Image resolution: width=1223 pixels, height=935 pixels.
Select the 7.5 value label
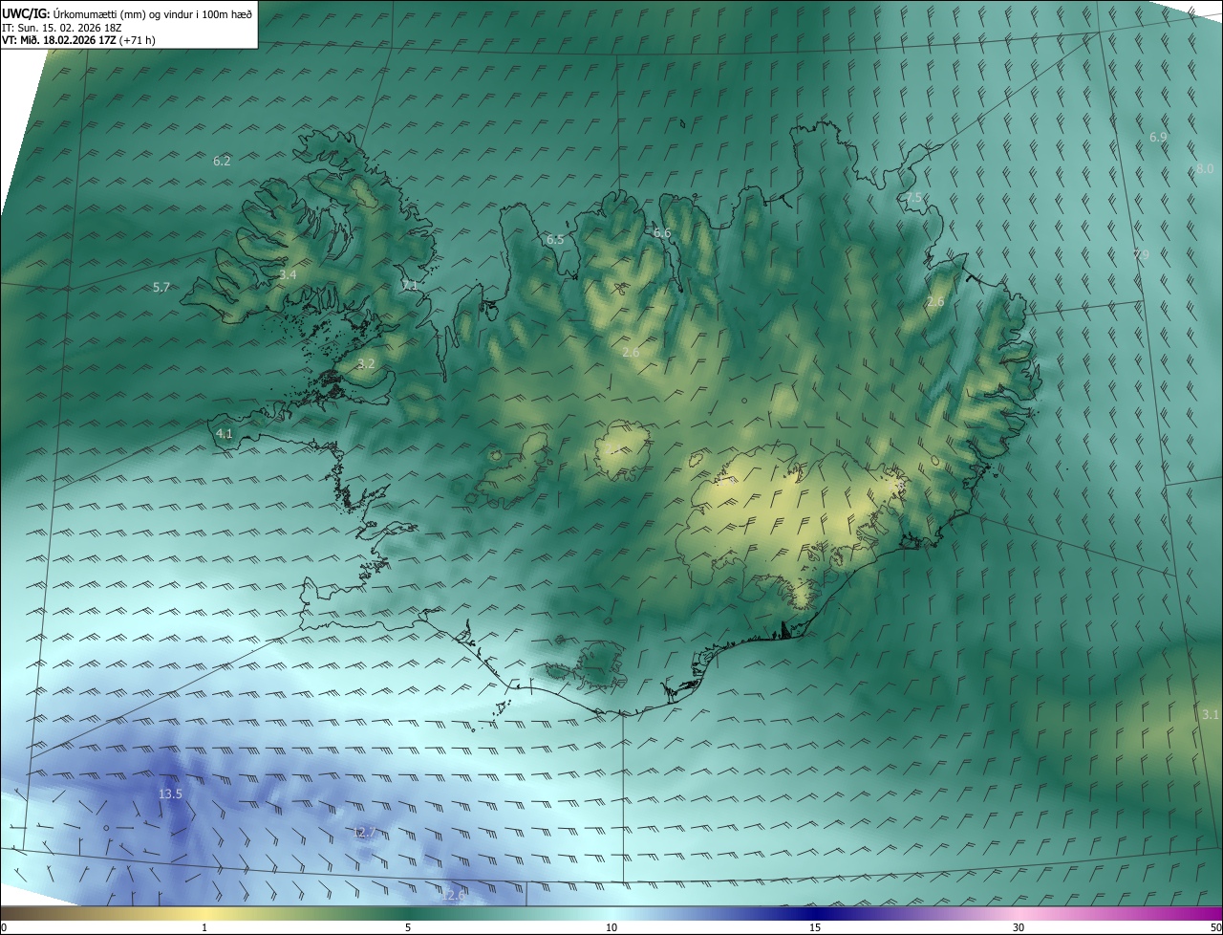(x=914, y=197)
